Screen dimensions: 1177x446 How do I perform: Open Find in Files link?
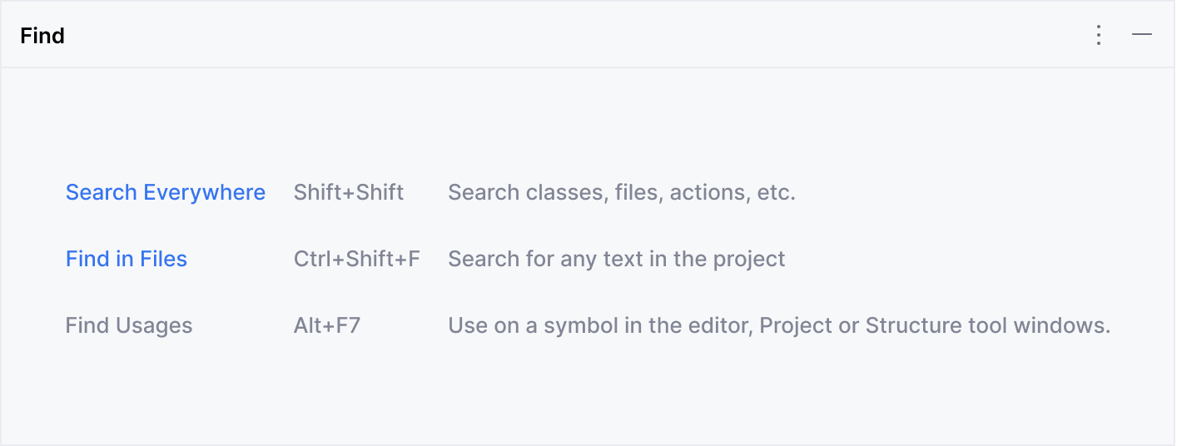point(126,259)
